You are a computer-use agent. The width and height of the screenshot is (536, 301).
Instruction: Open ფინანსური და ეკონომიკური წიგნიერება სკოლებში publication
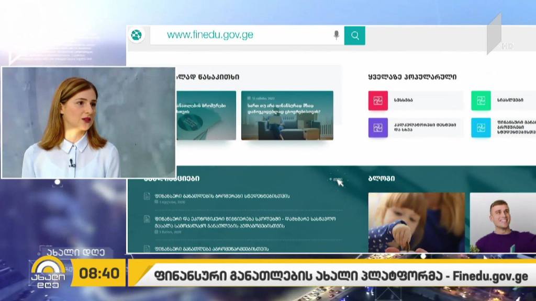coord(245,222)
